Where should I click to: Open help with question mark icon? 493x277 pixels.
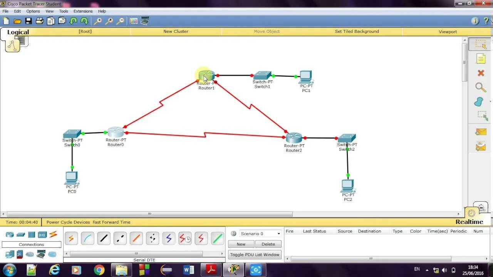[x=486, y=21]
